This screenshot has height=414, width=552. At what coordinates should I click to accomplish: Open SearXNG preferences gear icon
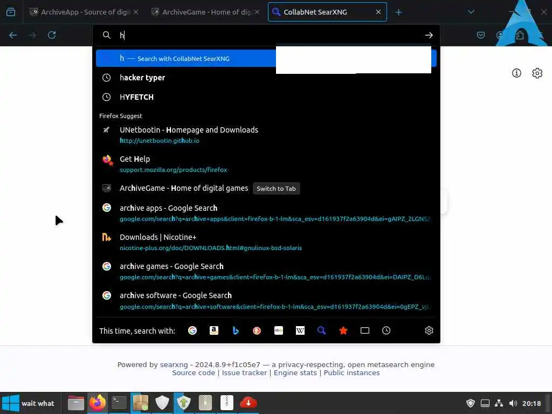[537, 73]
